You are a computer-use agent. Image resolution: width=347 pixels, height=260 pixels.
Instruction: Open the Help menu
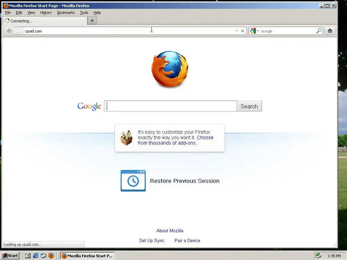click(97, 13)
